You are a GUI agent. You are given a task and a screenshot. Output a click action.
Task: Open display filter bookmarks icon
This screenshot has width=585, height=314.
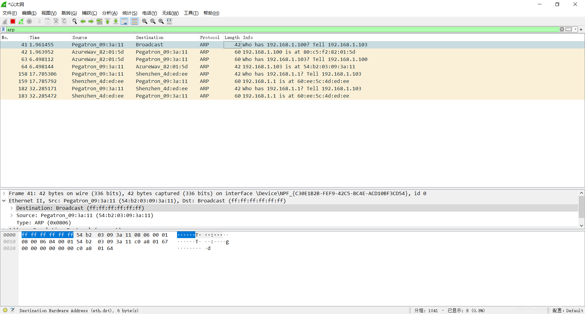pos(3,30)
